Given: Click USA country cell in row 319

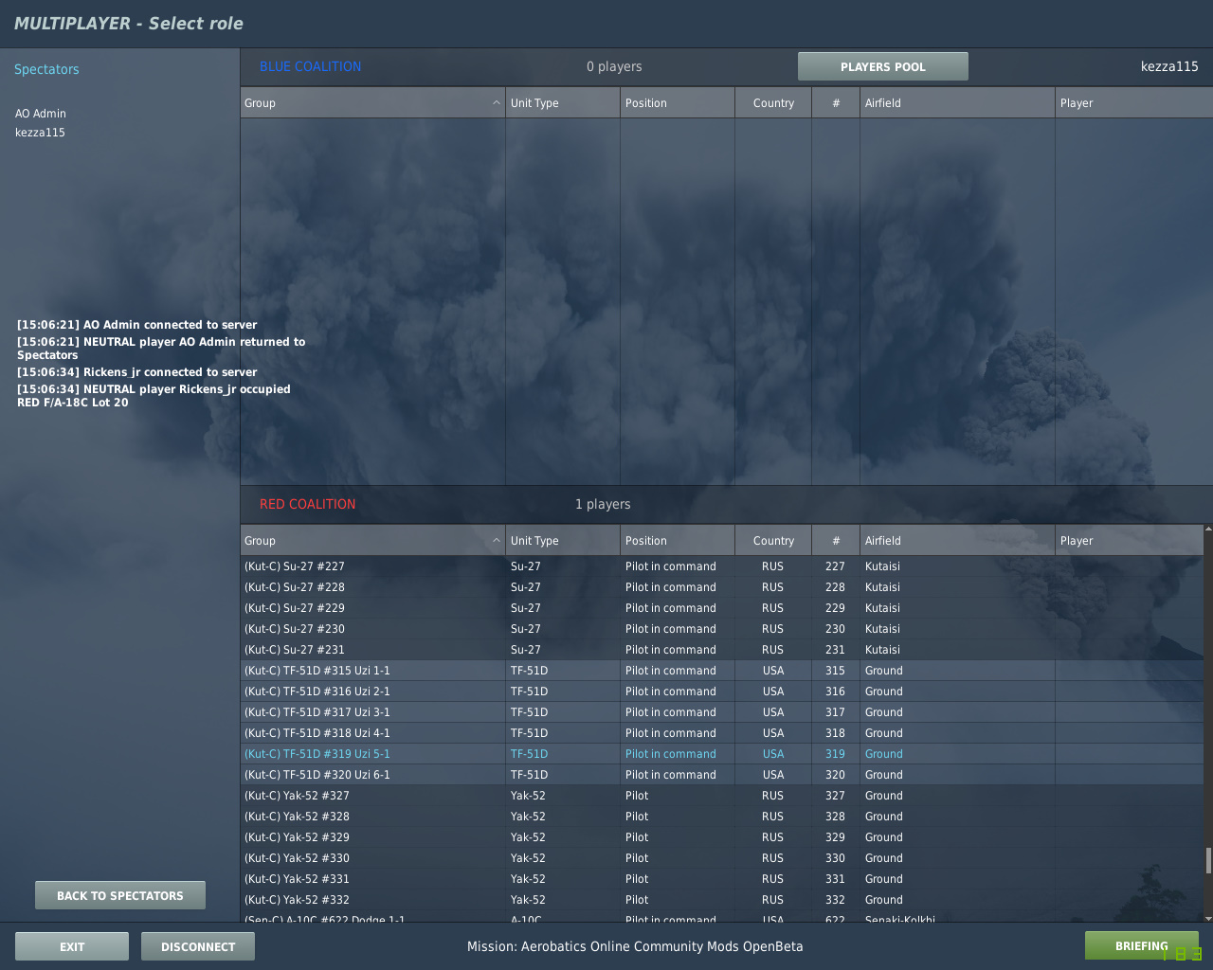Looking at the screenshot, I should (773, 754).
